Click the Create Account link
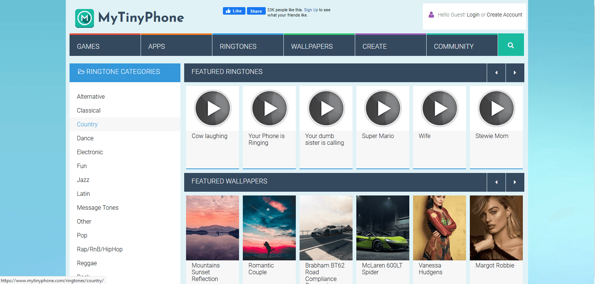This screenshot has width=595, height=284. (x=504, y=15)
